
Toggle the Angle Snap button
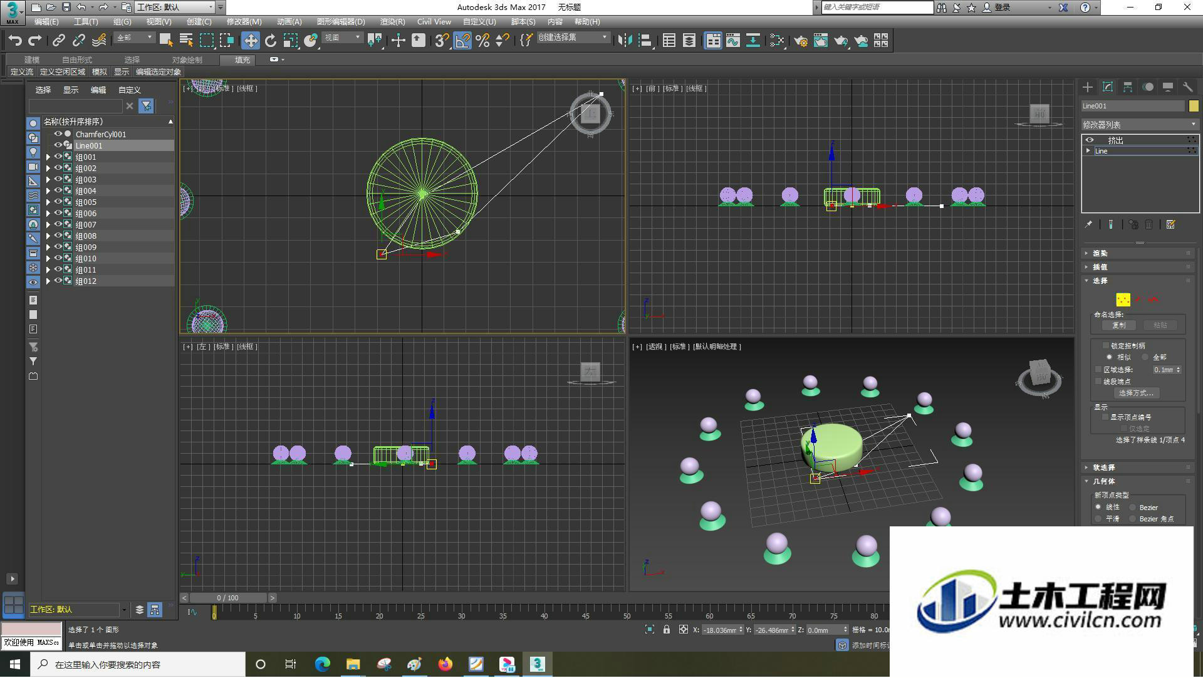pos(462,41)
